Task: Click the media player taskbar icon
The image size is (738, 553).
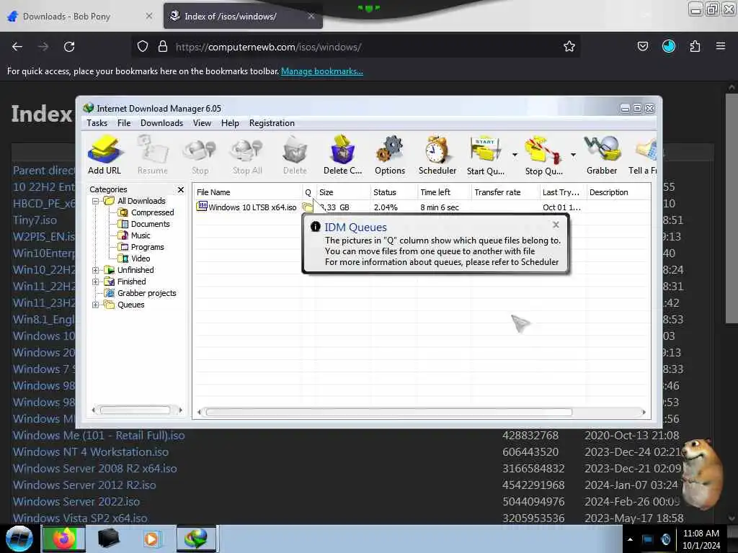Action: click(x=151, y=539)
